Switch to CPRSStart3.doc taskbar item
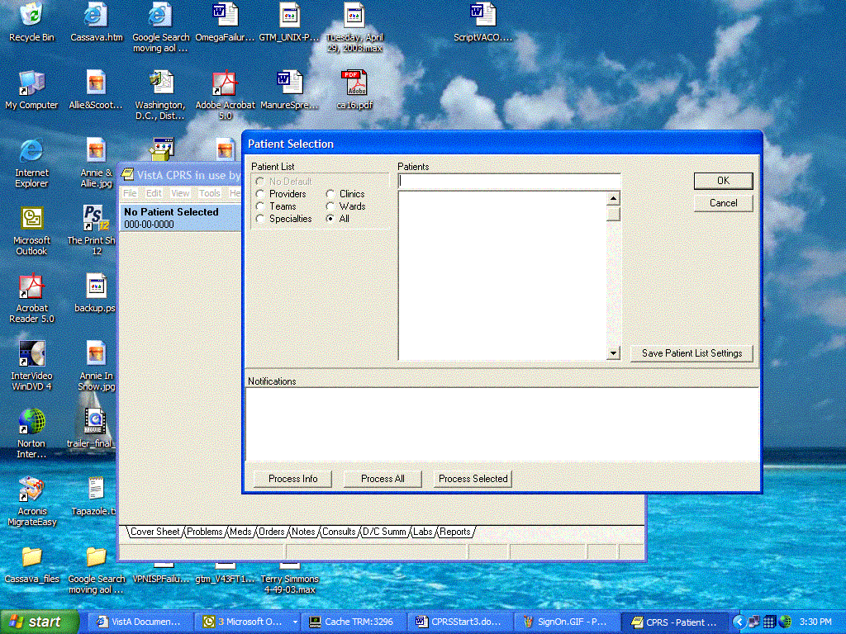Image resolution: width=846 pixels, height=634 pixels. coord(459,622)
